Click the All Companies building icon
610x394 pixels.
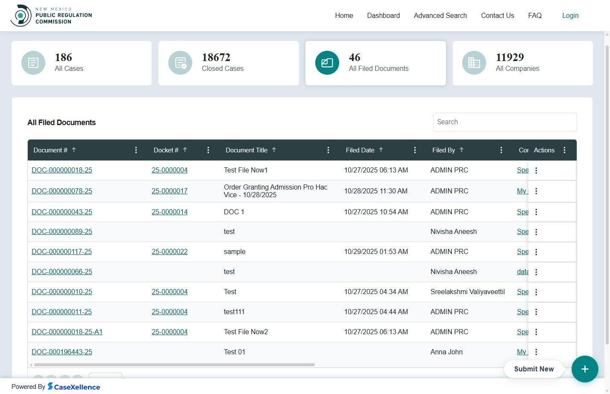[474, 62]
